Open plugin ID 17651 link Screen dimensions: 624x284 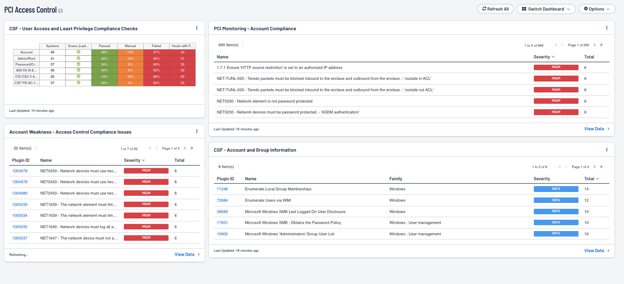pyautogui.click(x=222, y=223)
